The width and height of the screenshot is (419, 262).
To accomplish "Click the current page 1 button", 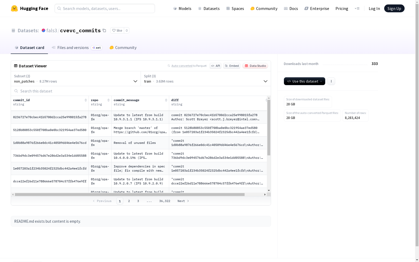I will click(120, 201).
